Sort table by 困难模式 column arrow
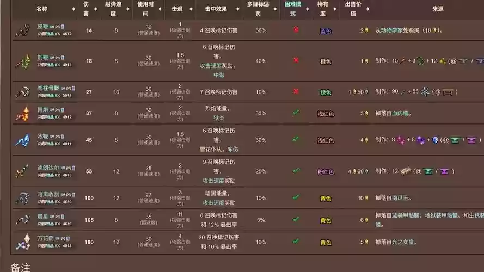 [307, 9]
